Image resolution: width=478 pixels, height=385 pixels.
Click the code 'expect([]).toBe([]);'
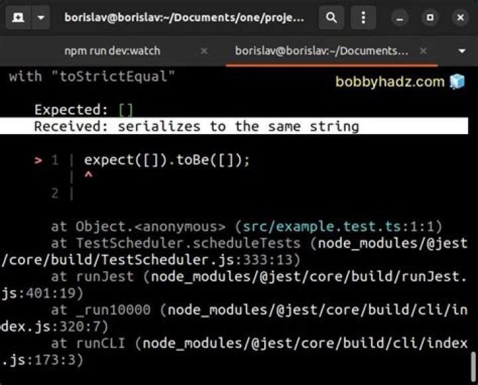[x=167, y=160]
